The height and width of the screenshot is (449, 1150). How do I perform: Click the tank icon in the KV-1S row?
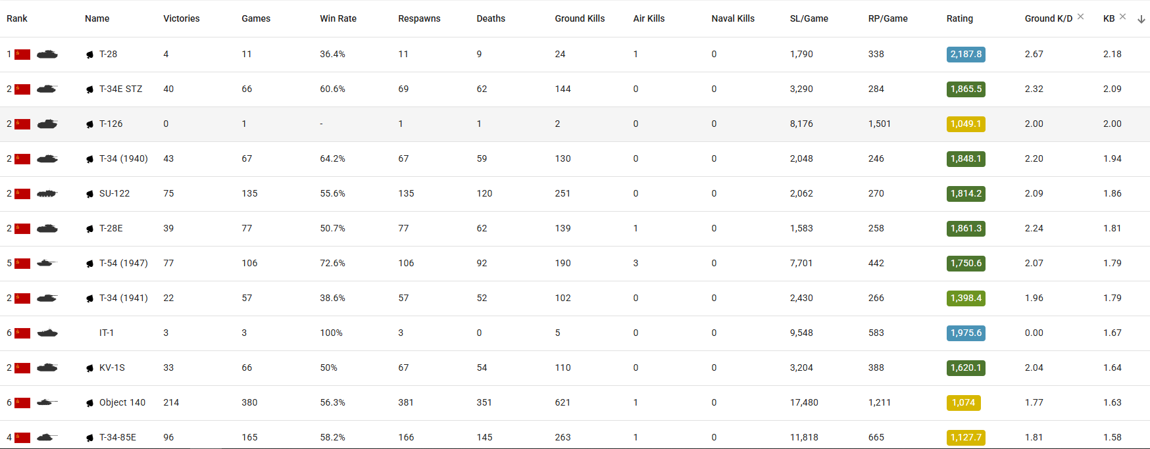[x=47, y=368]
